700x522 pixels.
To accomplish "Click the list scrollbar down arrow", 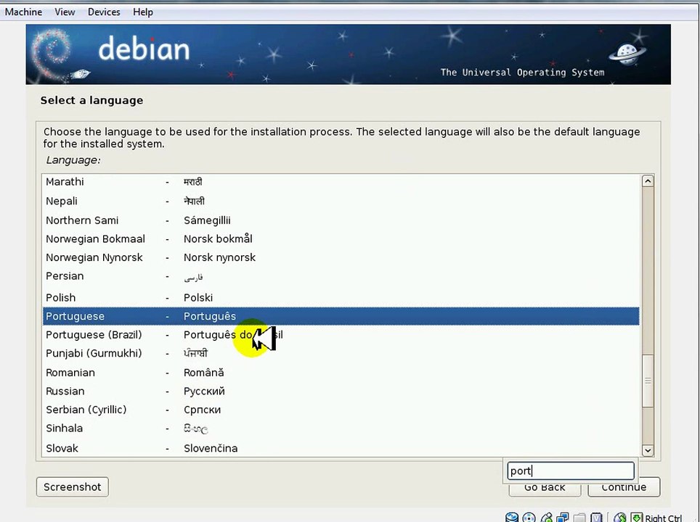I will [x=648, y=451].
